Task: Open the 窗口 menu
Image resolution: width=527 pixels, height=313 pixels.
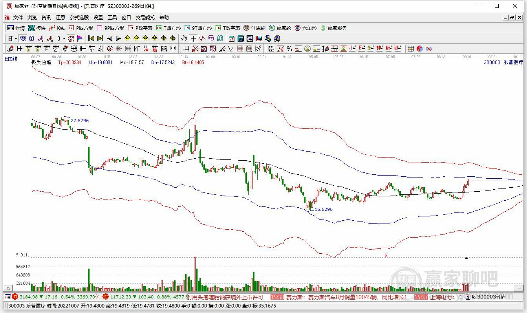Action: [x=126, y=18]
